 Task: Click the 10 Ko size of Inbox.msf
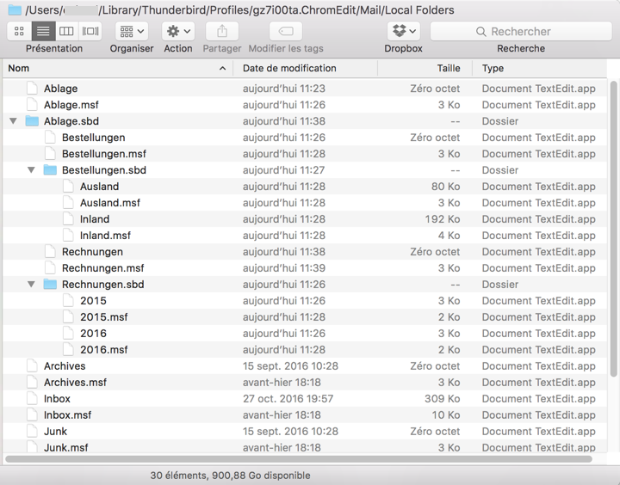point(446,415)
